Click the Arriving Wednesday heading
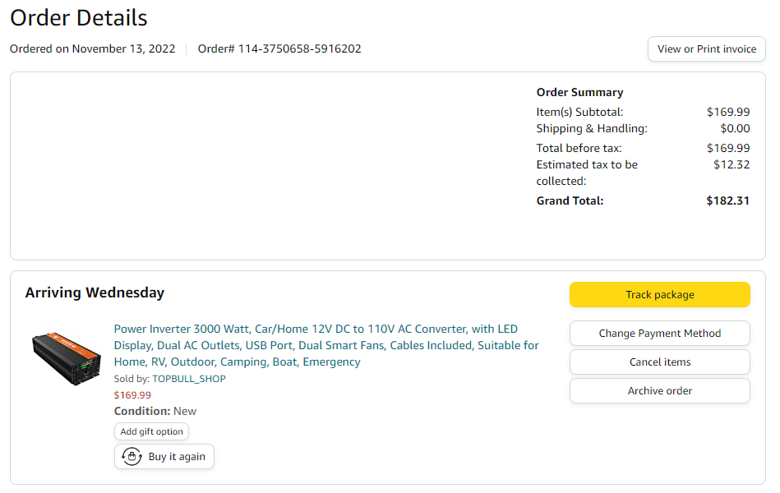Image resolution: width=780 pixels, height=493 pixels. [x=95, y=293]
